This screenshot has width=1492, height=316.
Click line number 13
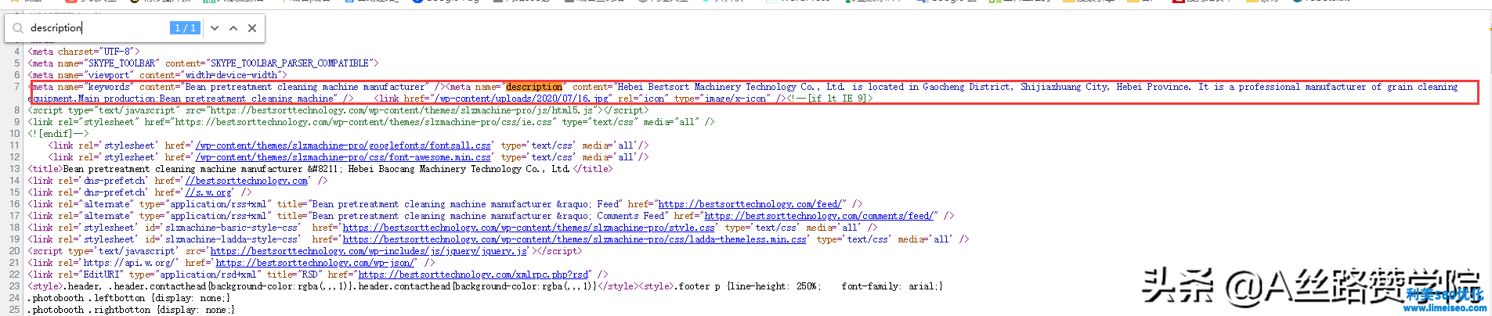point(15,169)
